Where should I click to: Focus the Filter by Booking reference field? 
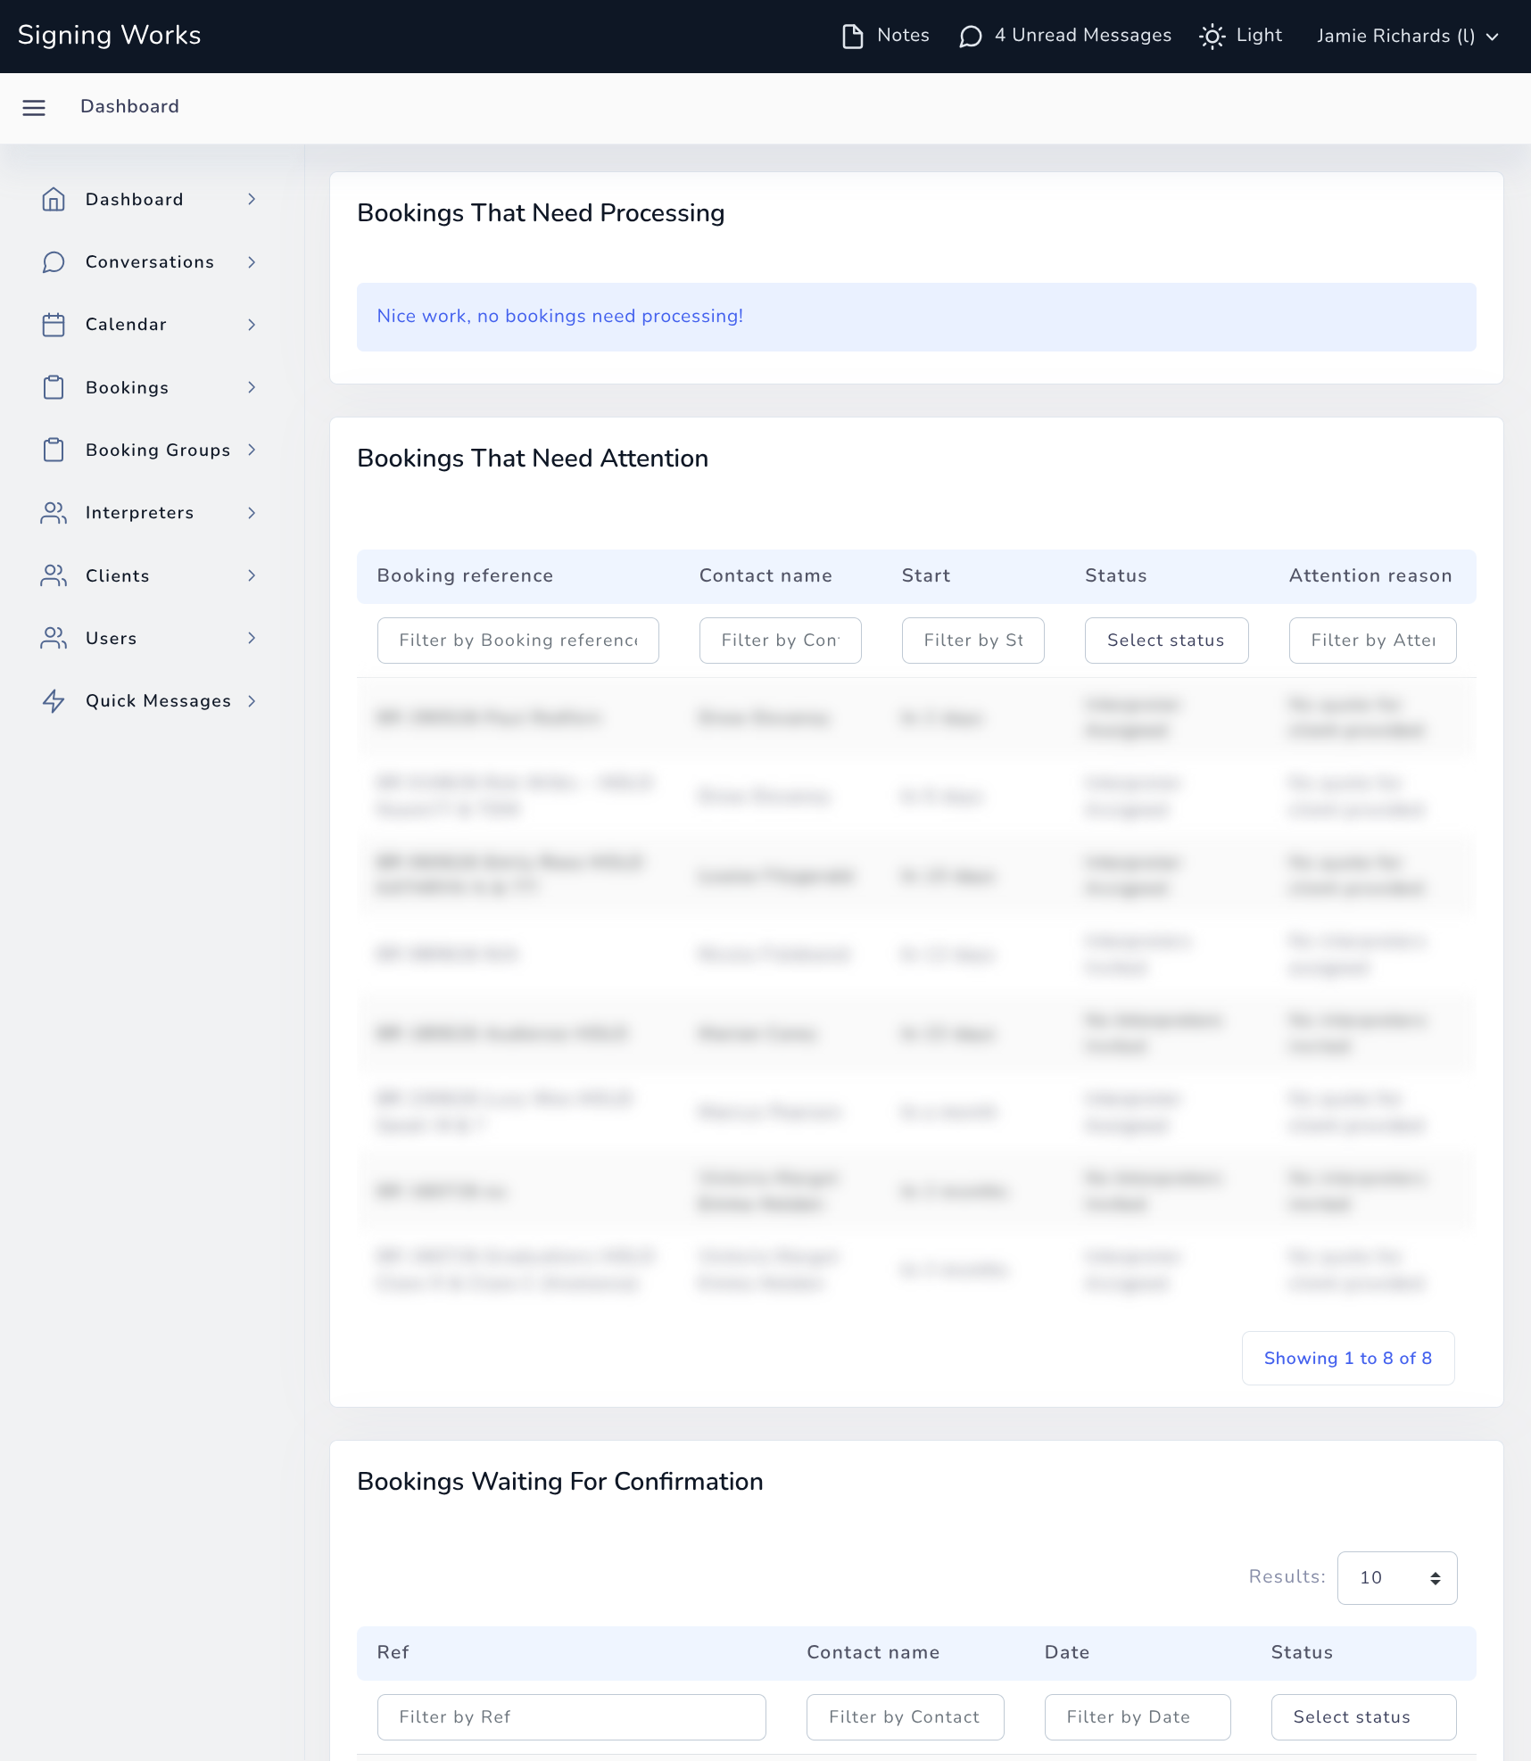tap(517, 641)
